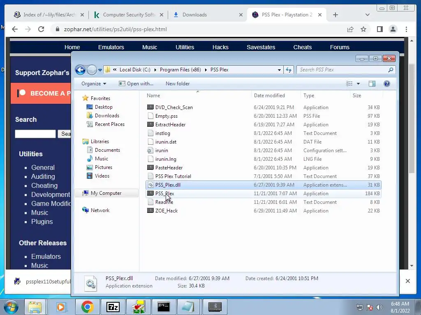Click Open with... toolbar button
The image size is (421, 315).
(136, 84)
